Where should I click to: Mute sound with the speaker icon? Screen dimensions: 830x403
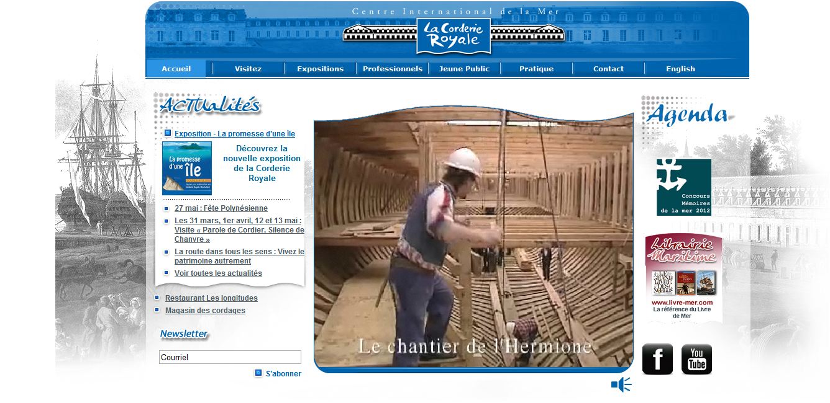[621, 385]
